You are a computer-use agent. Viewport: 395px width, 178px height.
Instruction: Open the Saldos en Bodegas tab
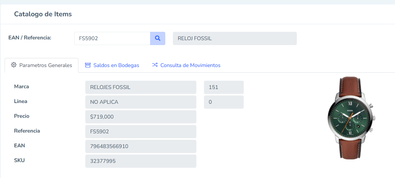click(x=112, y=65)
